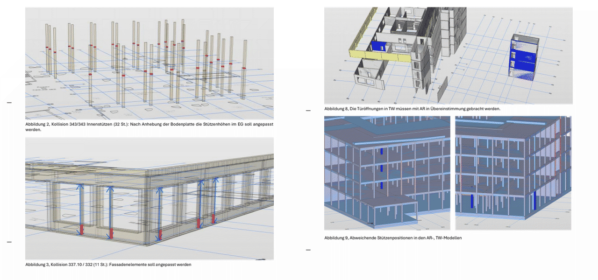This screenshot has height=280, width=598.
Task: Click the dash mark beside the Abbildung 8 caption
Action: point(308,111)
